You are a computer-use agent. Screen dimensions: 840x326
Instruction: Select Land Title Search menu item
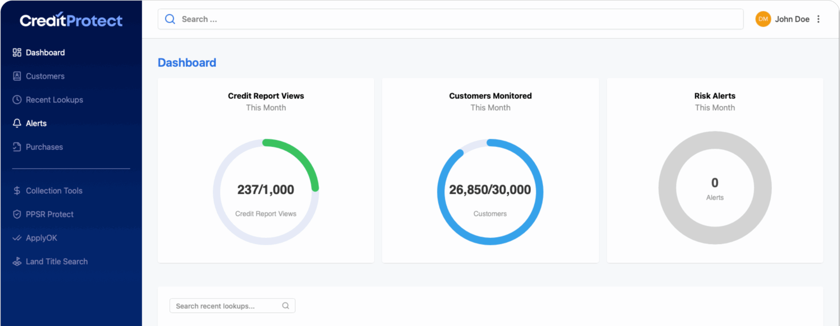pos(56,262)
